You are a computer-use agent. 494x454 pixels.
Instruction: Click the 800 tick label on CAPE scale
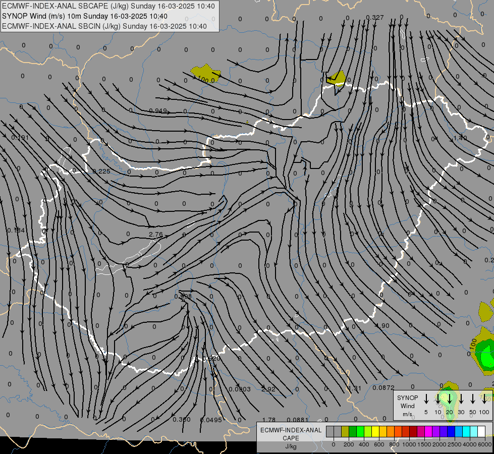click(x=394, y=444)
